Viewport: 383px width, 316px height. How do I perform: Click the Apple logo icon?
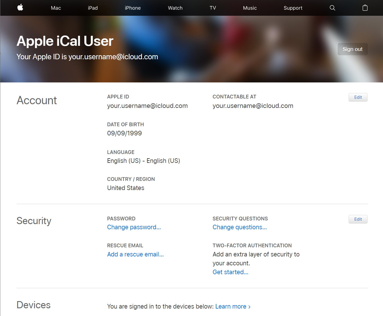click(x=20, y=7)
